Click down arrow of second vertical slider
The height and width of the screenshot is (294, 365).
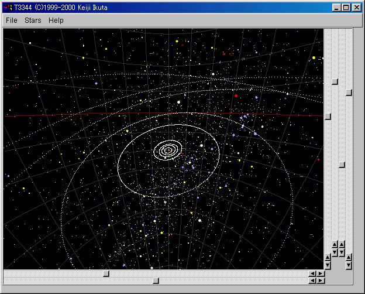(x=335, y=252)
